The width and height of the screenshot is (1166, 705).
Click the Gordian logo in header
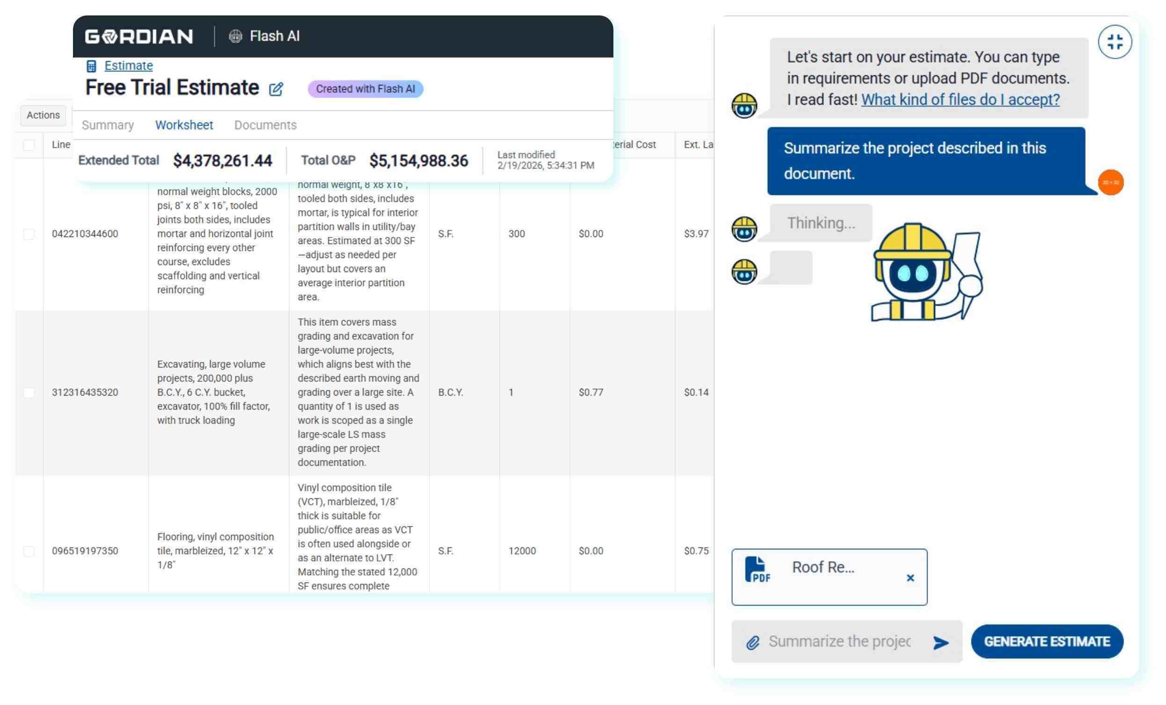(x=138, y=36)
